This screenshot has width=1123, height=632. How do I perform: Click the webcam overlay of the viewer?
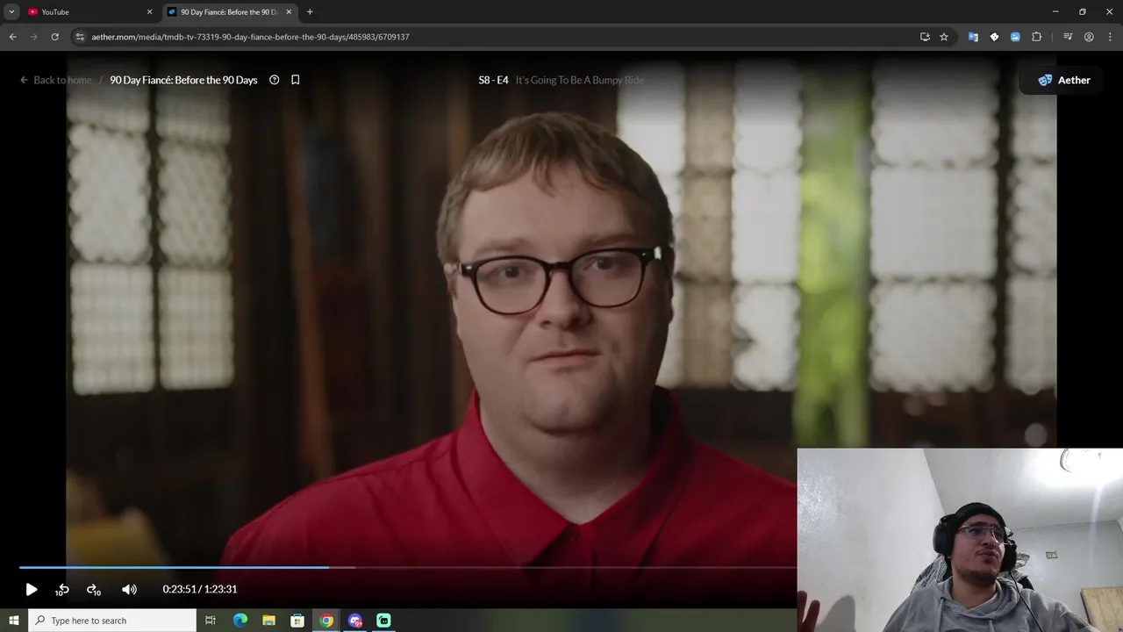tap(960, 540)
